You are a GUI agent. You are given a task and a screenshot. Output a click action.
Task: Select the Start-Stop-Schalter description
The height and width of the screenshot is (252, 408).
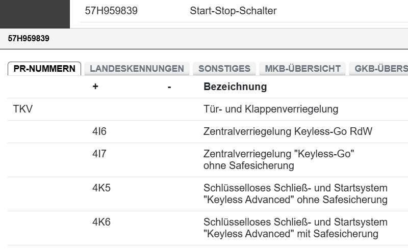(x=233, y=11)
